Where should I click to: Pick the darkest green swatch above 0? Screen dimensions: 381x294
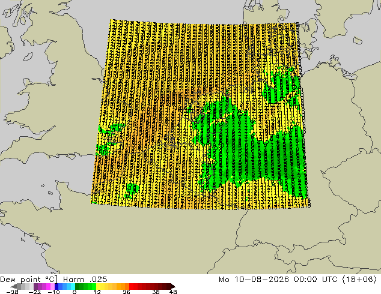78,286
